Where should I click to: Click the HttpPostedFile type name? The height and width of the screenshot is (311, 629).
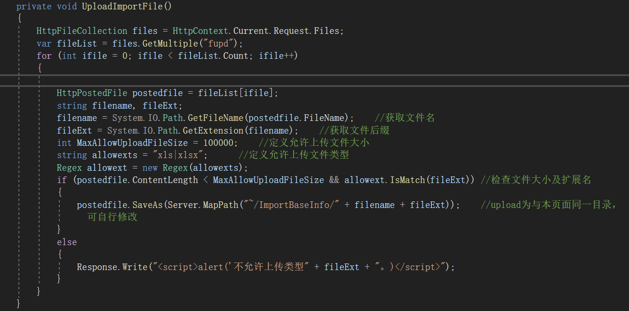(x=92, y=93)
